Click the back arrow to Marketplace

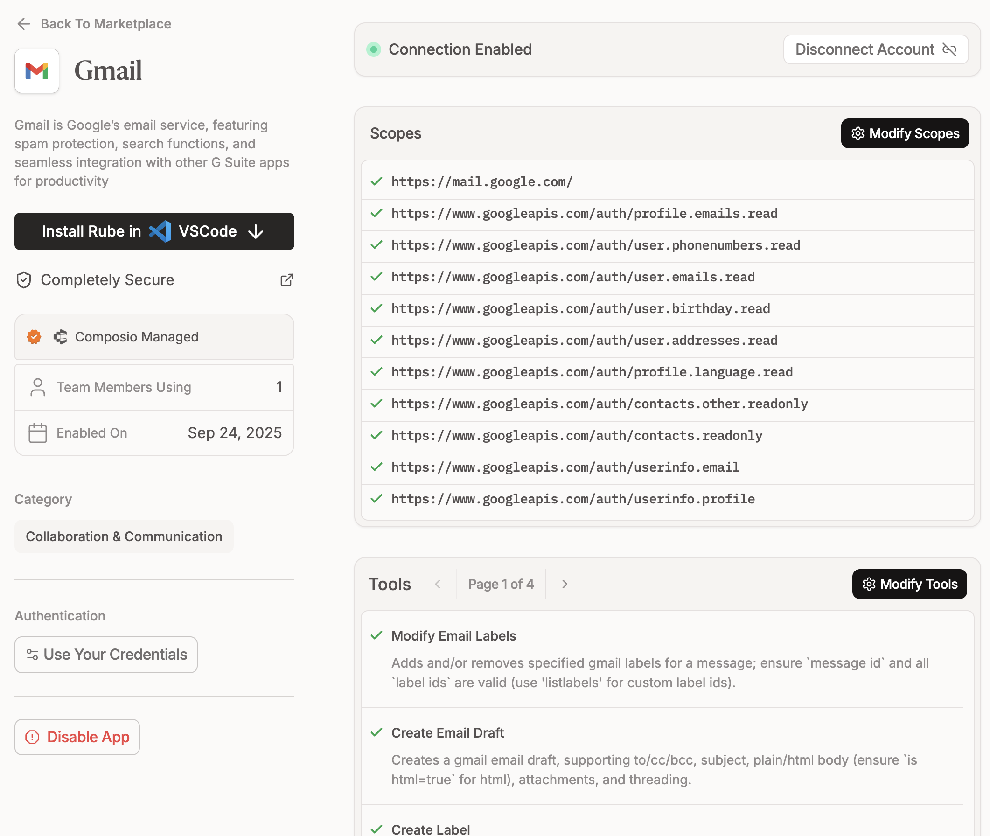point(23,24)
